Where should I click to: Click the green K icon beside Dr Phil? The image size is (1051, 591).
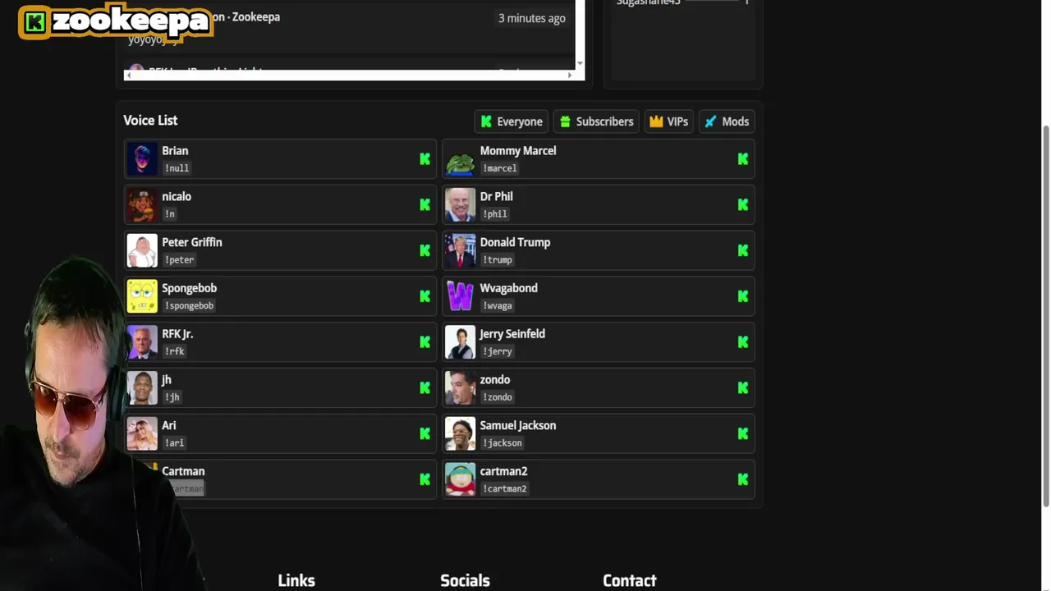(742, 205)
